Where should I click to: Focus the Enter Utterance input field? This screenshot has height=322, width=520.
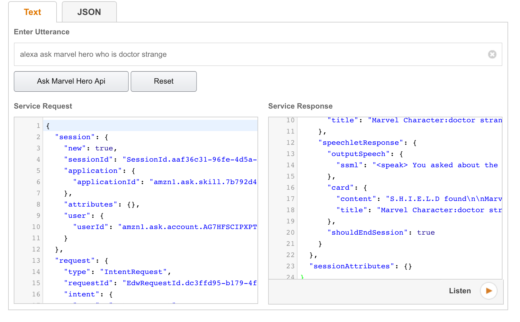250,54
